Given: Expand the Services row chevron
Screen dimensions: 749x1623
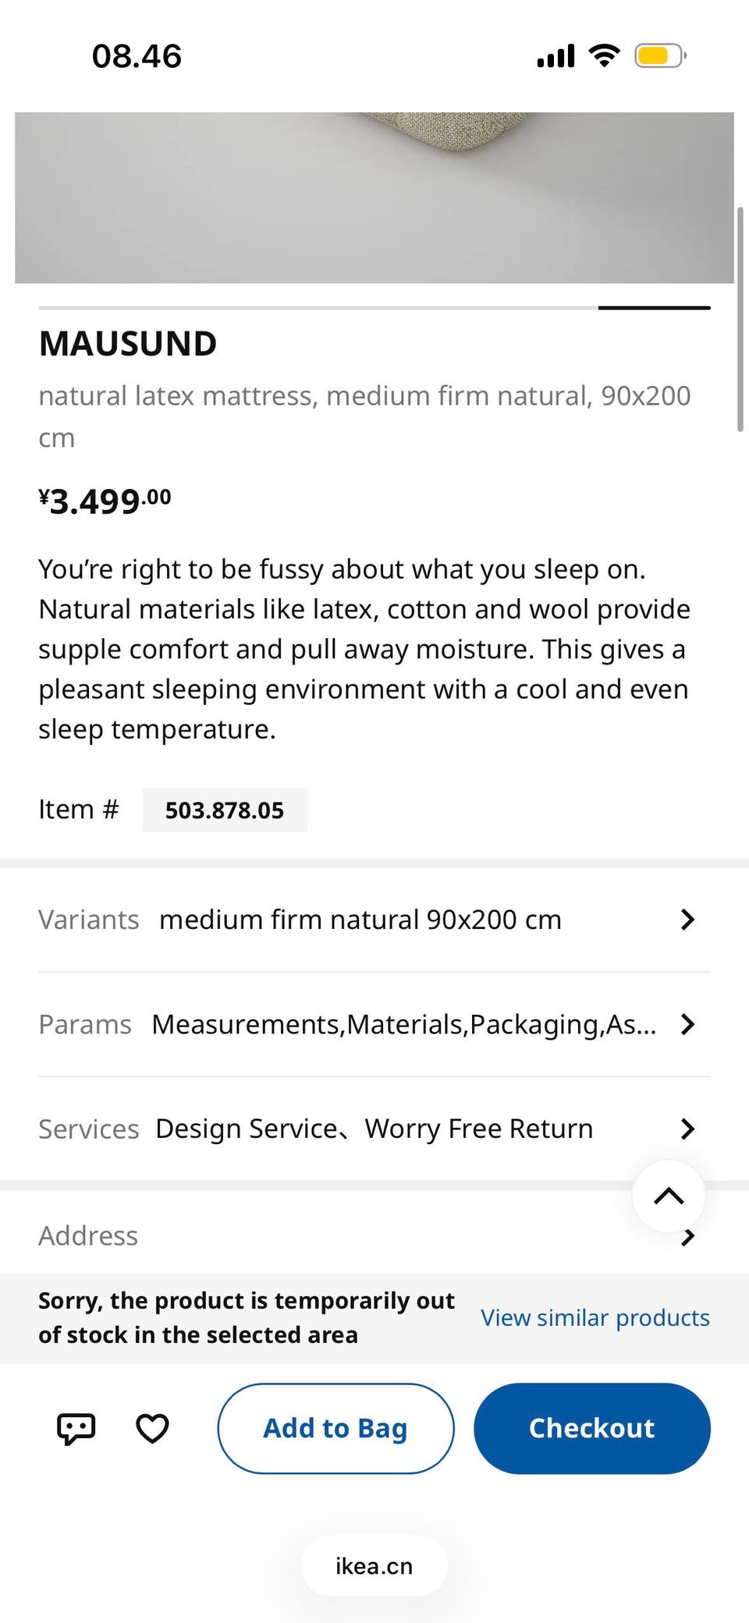Looking at the screenshot, I should (x=687, y=1129).
